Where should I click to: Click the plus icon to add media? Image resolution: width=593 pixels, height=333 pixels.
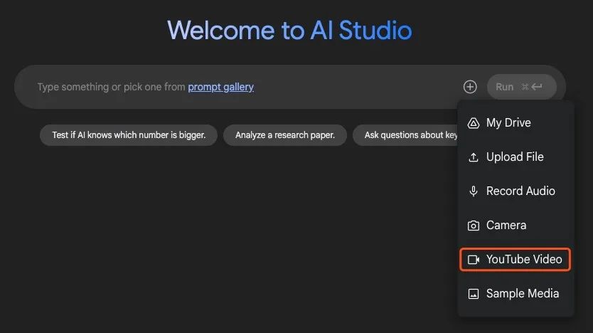[470, 87]
